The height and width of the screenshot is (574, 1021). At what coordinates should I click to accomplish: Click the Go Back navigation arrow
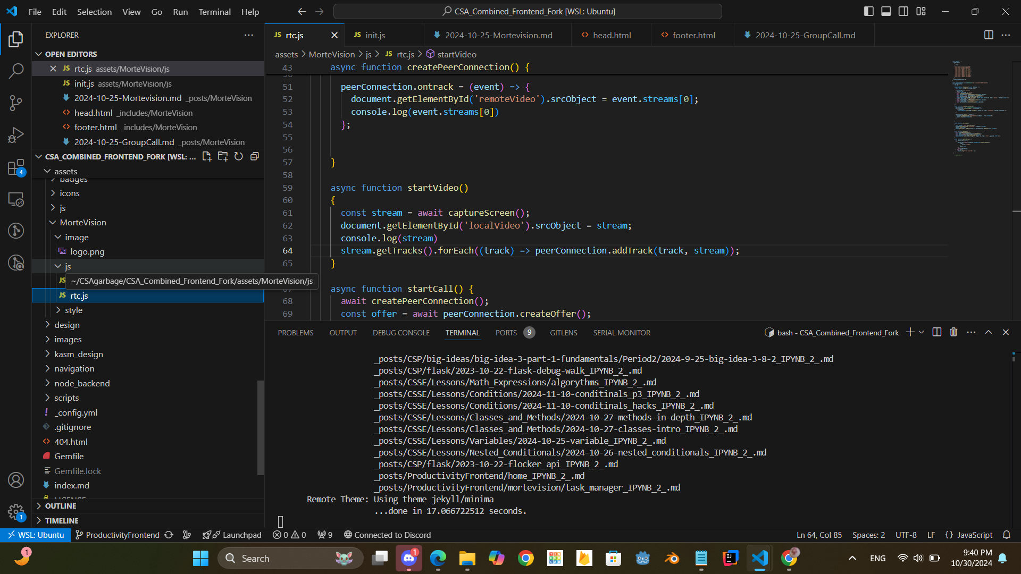(302, 11)
